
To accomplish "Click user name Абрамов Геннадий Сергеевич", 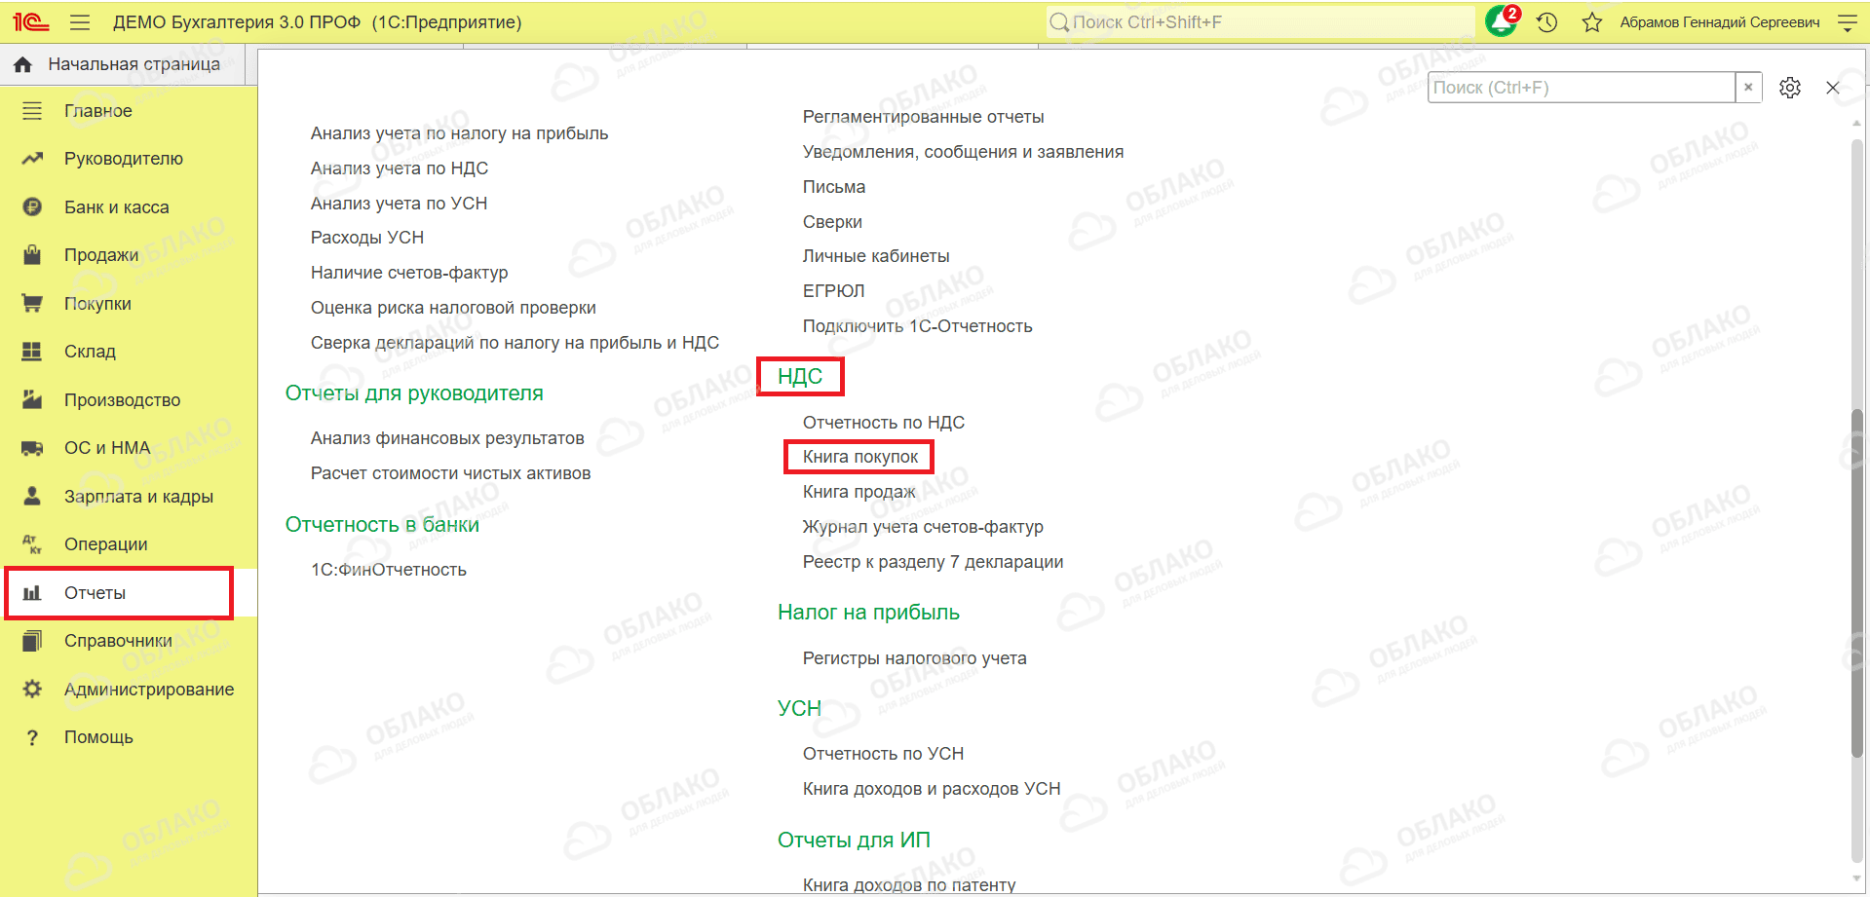I will click(x=1720, y=22).
